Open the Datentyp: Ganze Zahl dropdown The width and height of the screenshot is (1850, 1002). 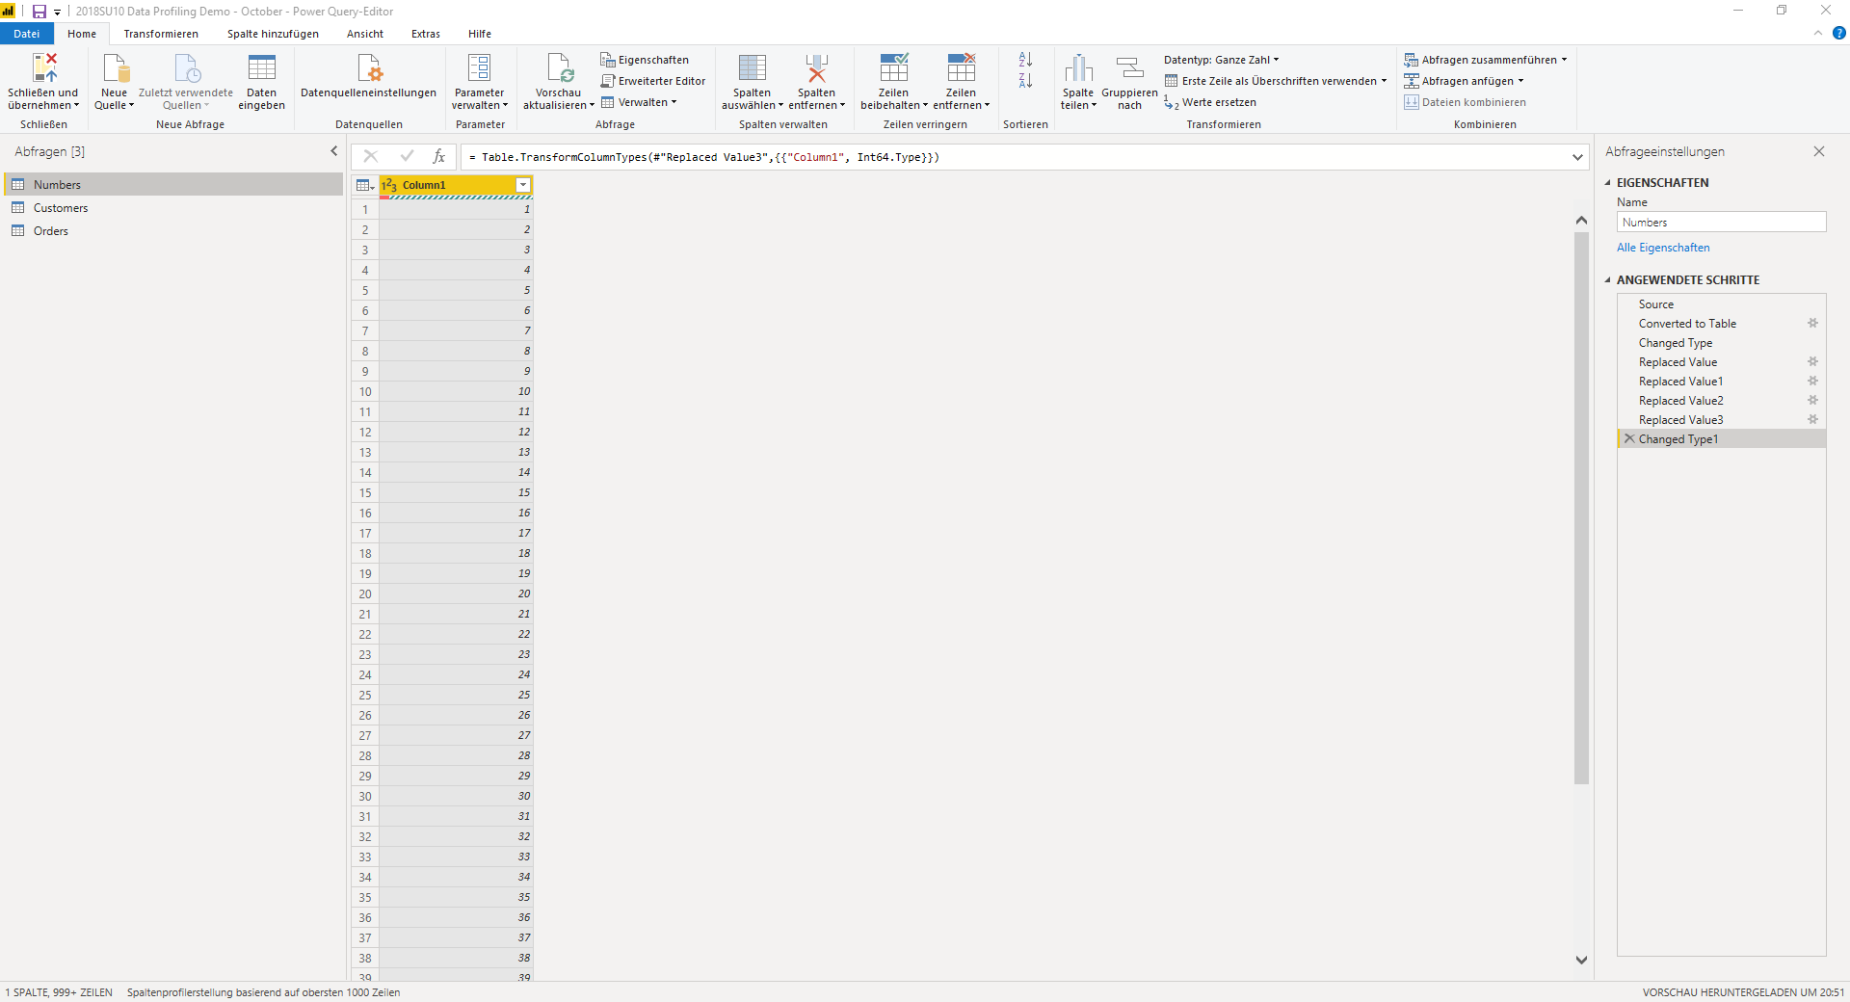(1221, 60)
